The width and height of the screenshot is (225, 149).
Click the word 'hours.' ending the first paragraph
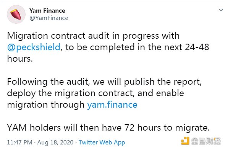[20, 59]
